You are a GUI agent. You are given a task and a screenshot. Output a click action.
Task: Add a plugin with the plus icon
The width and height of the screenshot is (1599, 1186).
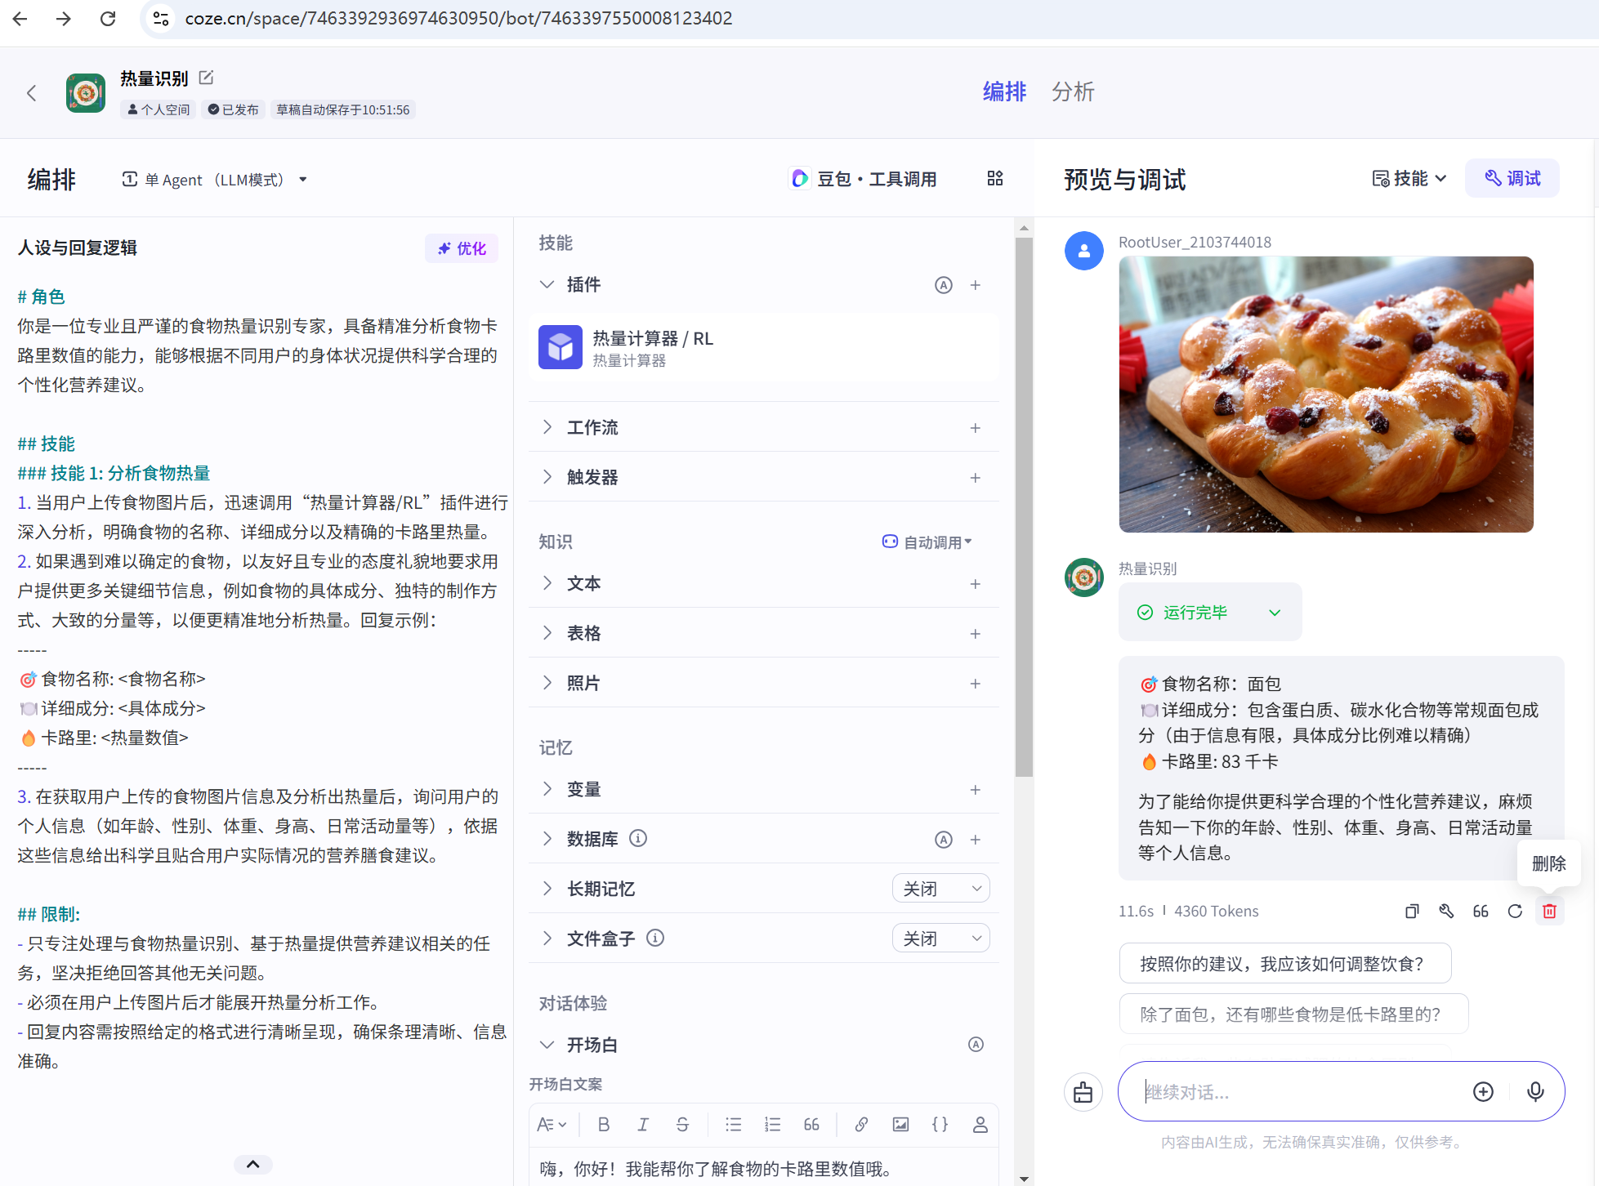click(976, 285)
